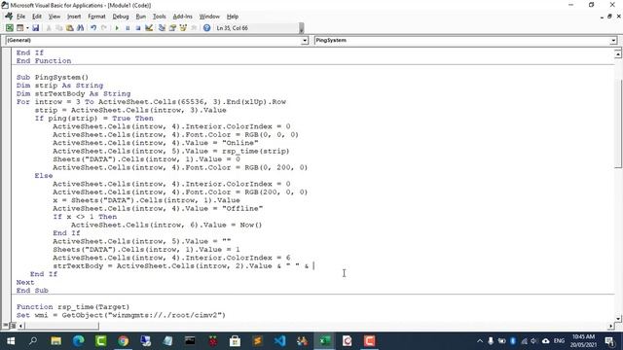Open the Project Explorer icon

[162, 28]
